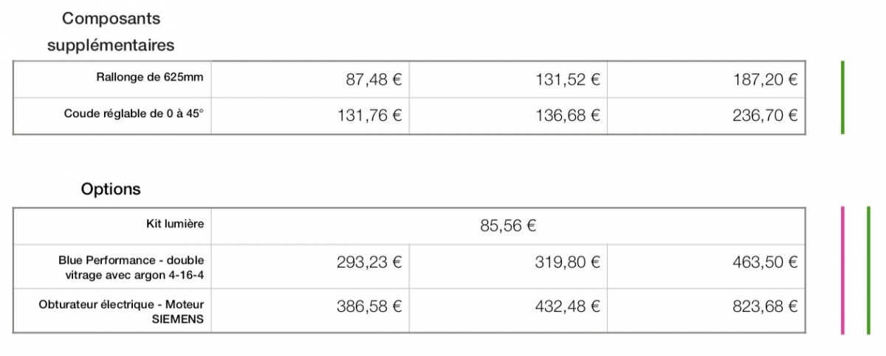Select the "Coude réglable de 0 à 45°" label
The image size is (886, 356).
point(134,115)
